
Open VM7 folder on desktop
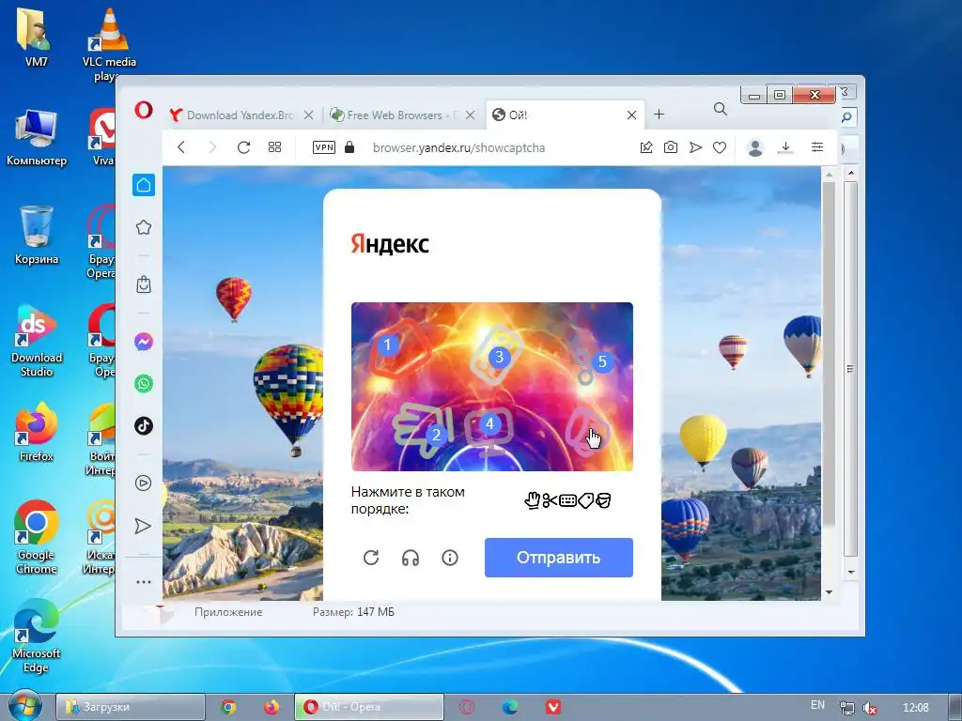(x=37, y=38)
